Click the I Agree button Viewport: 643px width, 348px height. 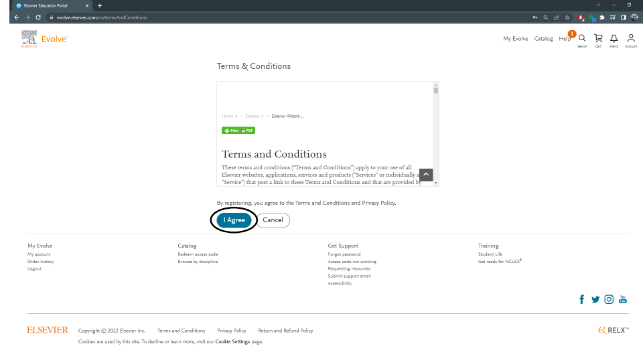point(234,220)
